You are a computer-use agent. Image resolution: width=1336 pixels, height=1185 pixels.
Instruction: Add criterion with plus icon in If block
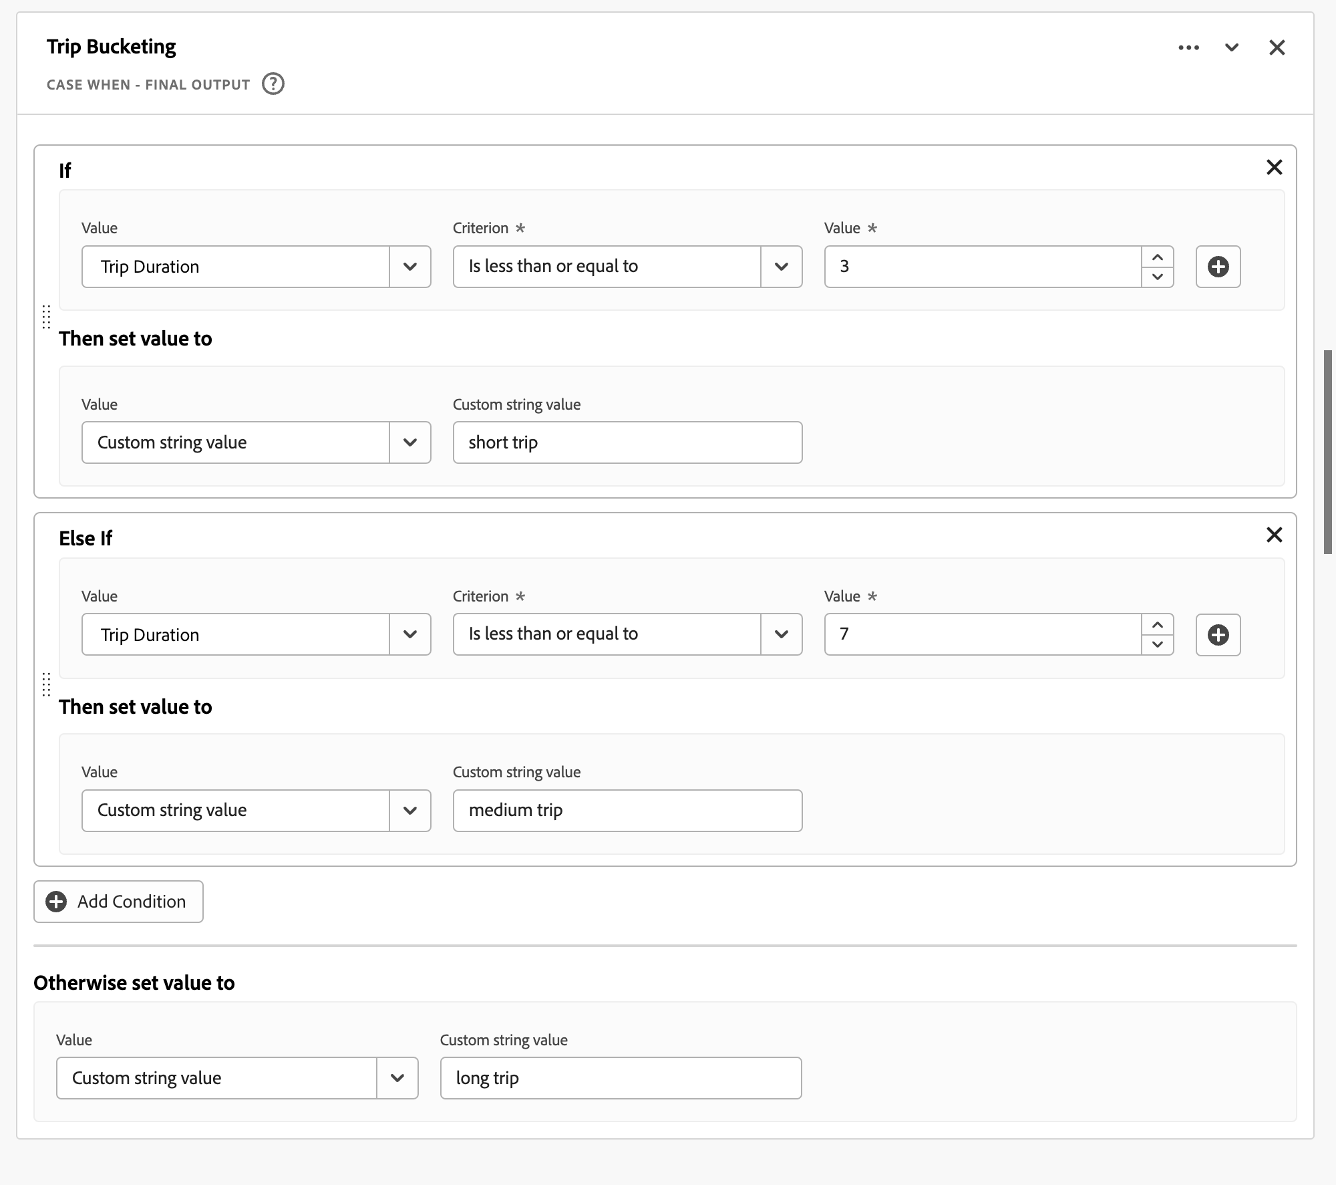(1218, 267)
